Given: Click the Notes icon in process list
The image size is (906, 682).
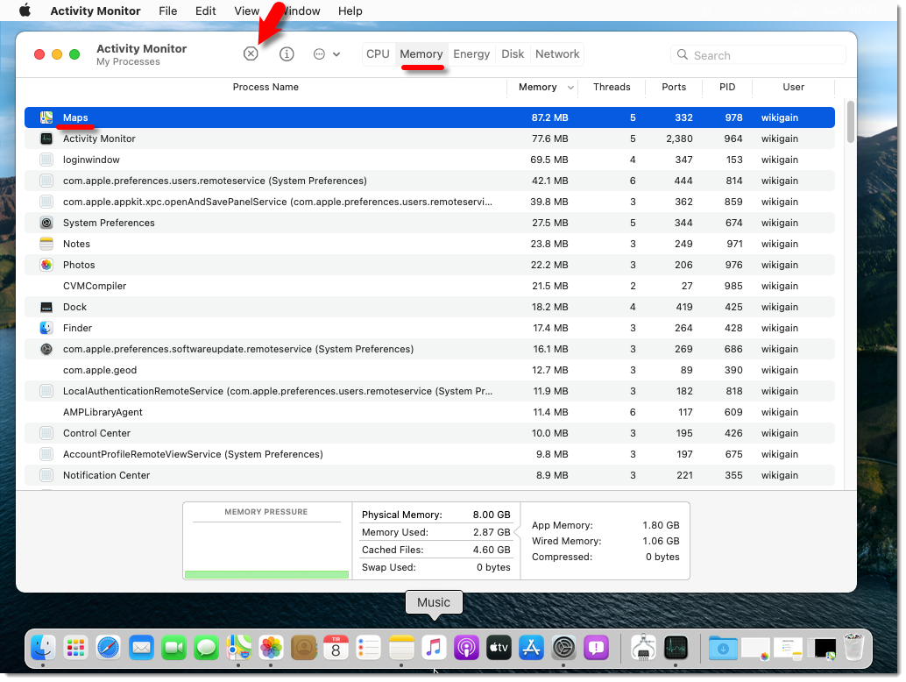Looking at the screenshot, I should coord(46,244).
